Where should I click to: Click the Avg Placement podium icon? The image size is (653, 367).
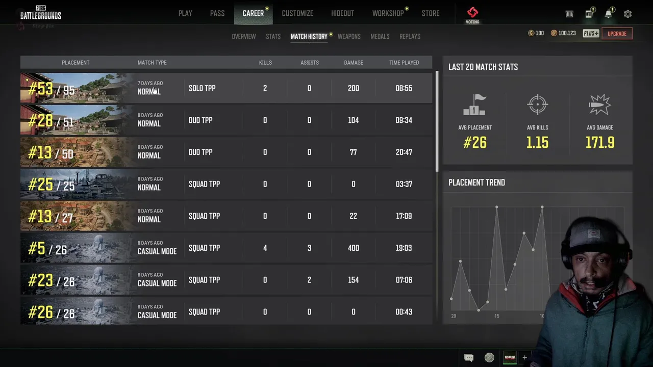(x=475, y=105)
